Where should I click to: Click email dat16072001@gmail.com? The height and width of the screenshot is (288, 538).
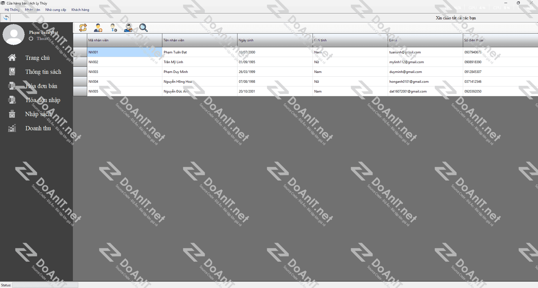tap(425, 91)
